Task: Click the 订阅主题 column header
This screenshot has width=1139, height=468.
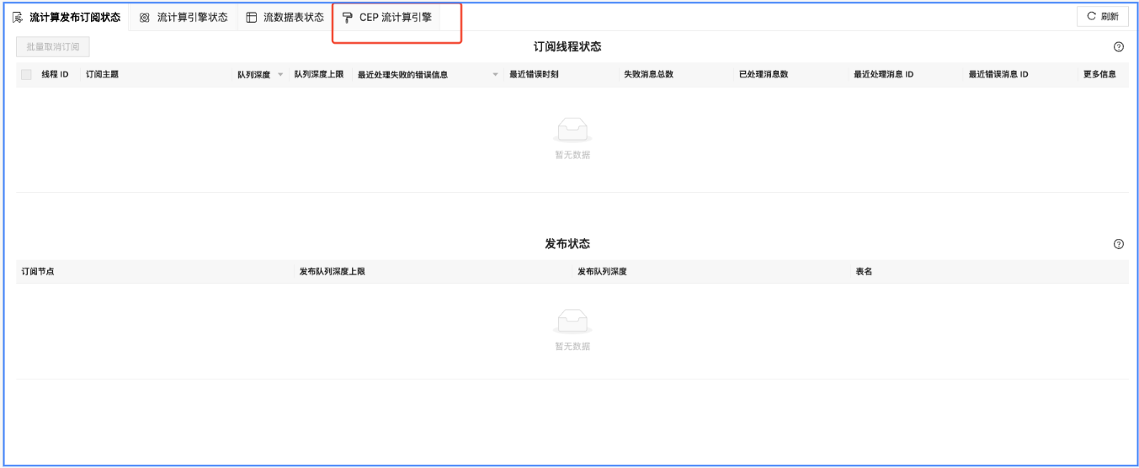Action: point(102,74)
